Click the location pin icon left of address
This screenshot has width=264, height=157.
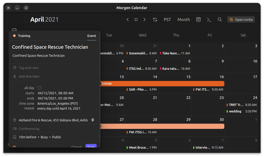click(x=15, y=120)
